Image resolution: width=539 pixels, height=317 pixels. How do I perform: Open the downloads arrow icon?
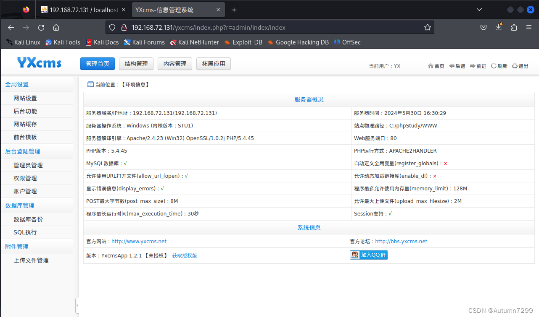(499, 27)
